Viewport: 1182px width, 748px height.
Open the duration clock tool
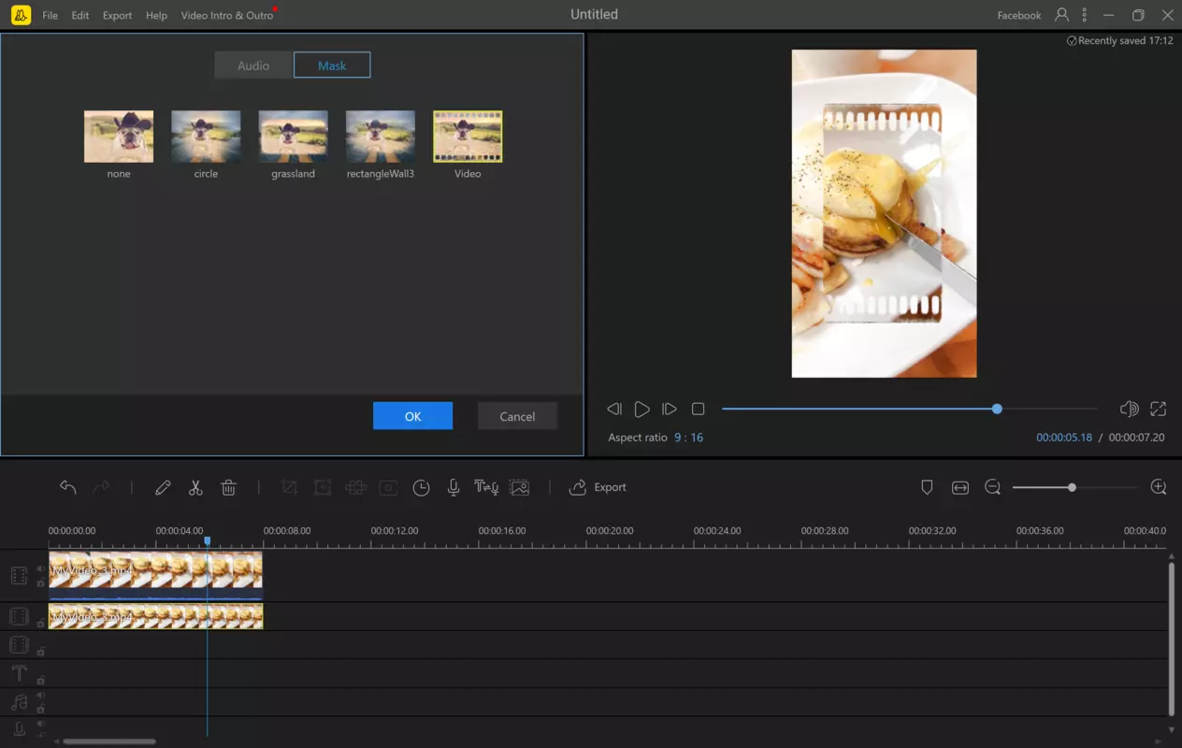(x=422, y=487)
